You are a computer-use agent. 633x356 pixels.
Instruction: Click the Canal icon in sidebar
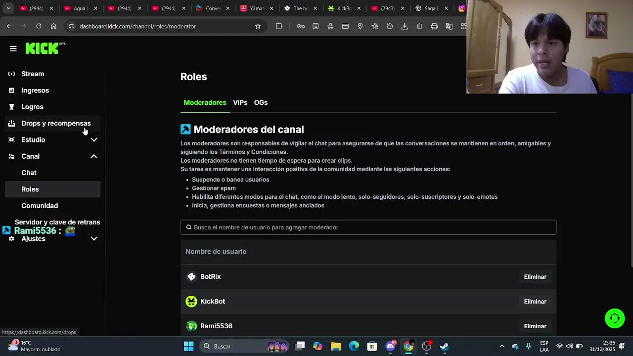[x=11, y=156]
